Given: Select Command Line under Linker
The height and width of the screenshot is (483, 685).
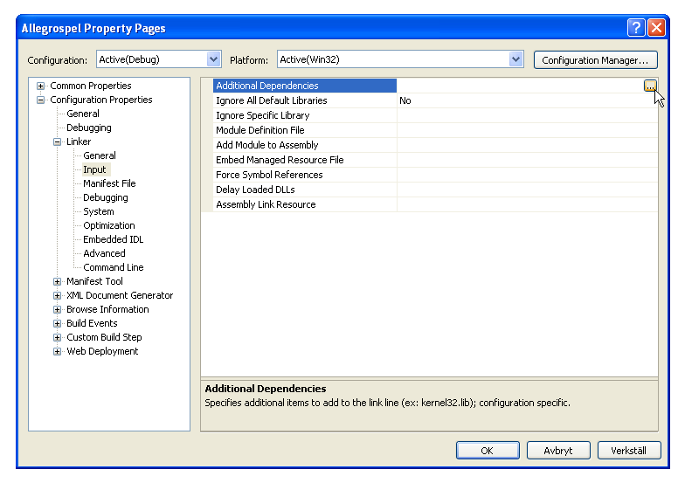Looking at the screenshot, I should pos(114,267).
